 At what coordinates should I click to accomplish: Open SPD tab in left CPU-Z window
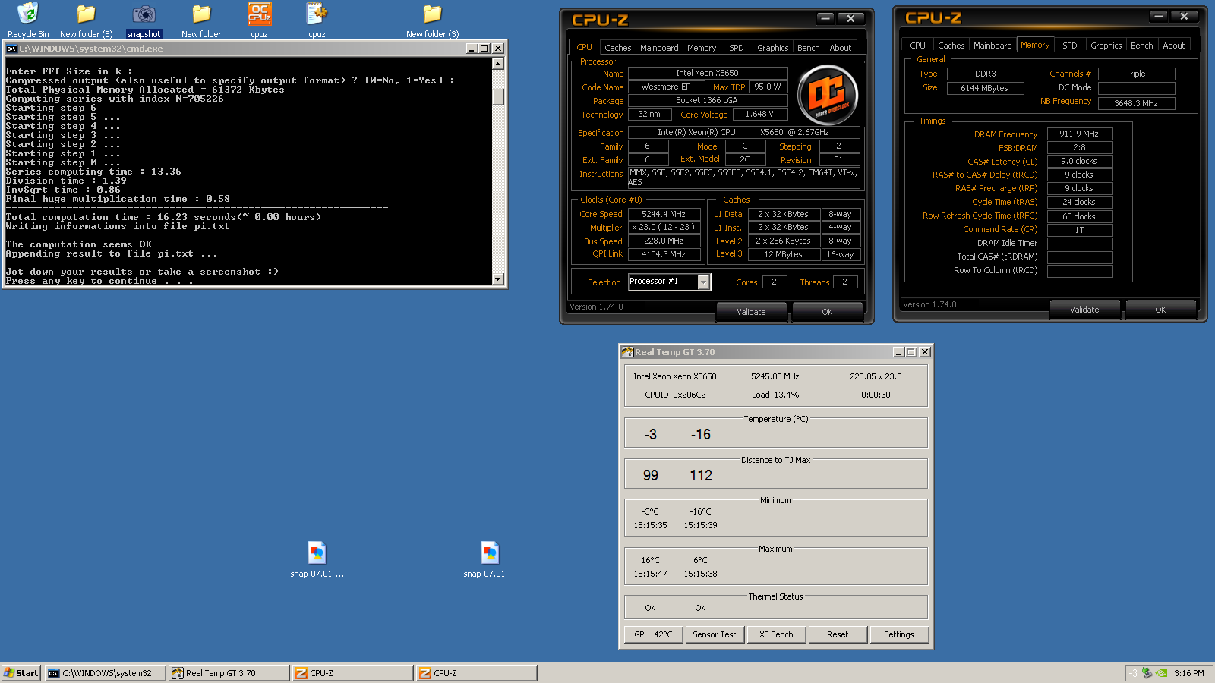click(x=736, y=48)
